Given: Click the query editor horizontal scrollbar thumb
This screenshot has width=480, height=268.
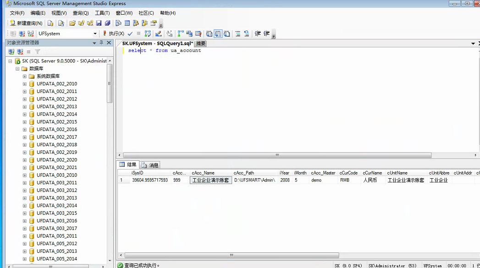Looking at the screenshot, I should (277, 155).
